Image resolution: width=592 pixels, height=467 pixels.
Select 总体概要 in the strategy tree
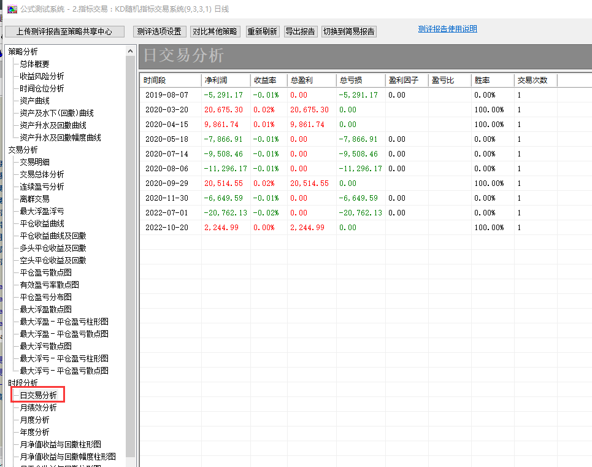[34, 64]
